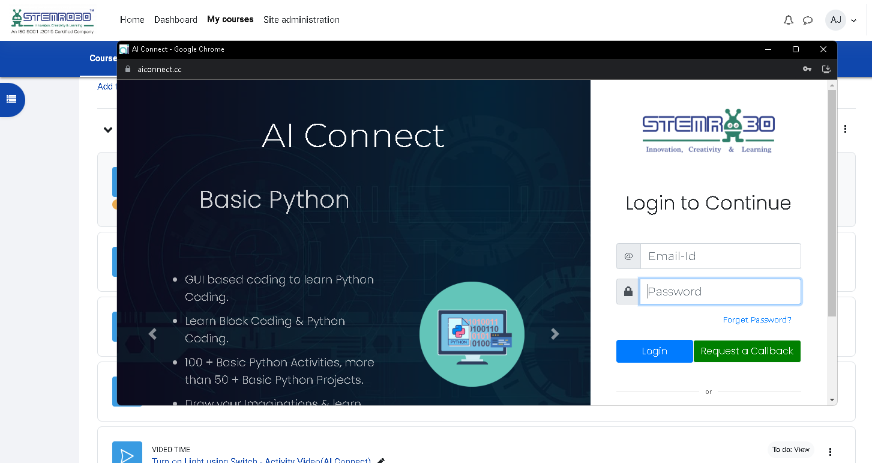Viewport: 872px width, 463px height.
Task: Click the aiconnect.cc URL text
Action: [x=159, y=69]
